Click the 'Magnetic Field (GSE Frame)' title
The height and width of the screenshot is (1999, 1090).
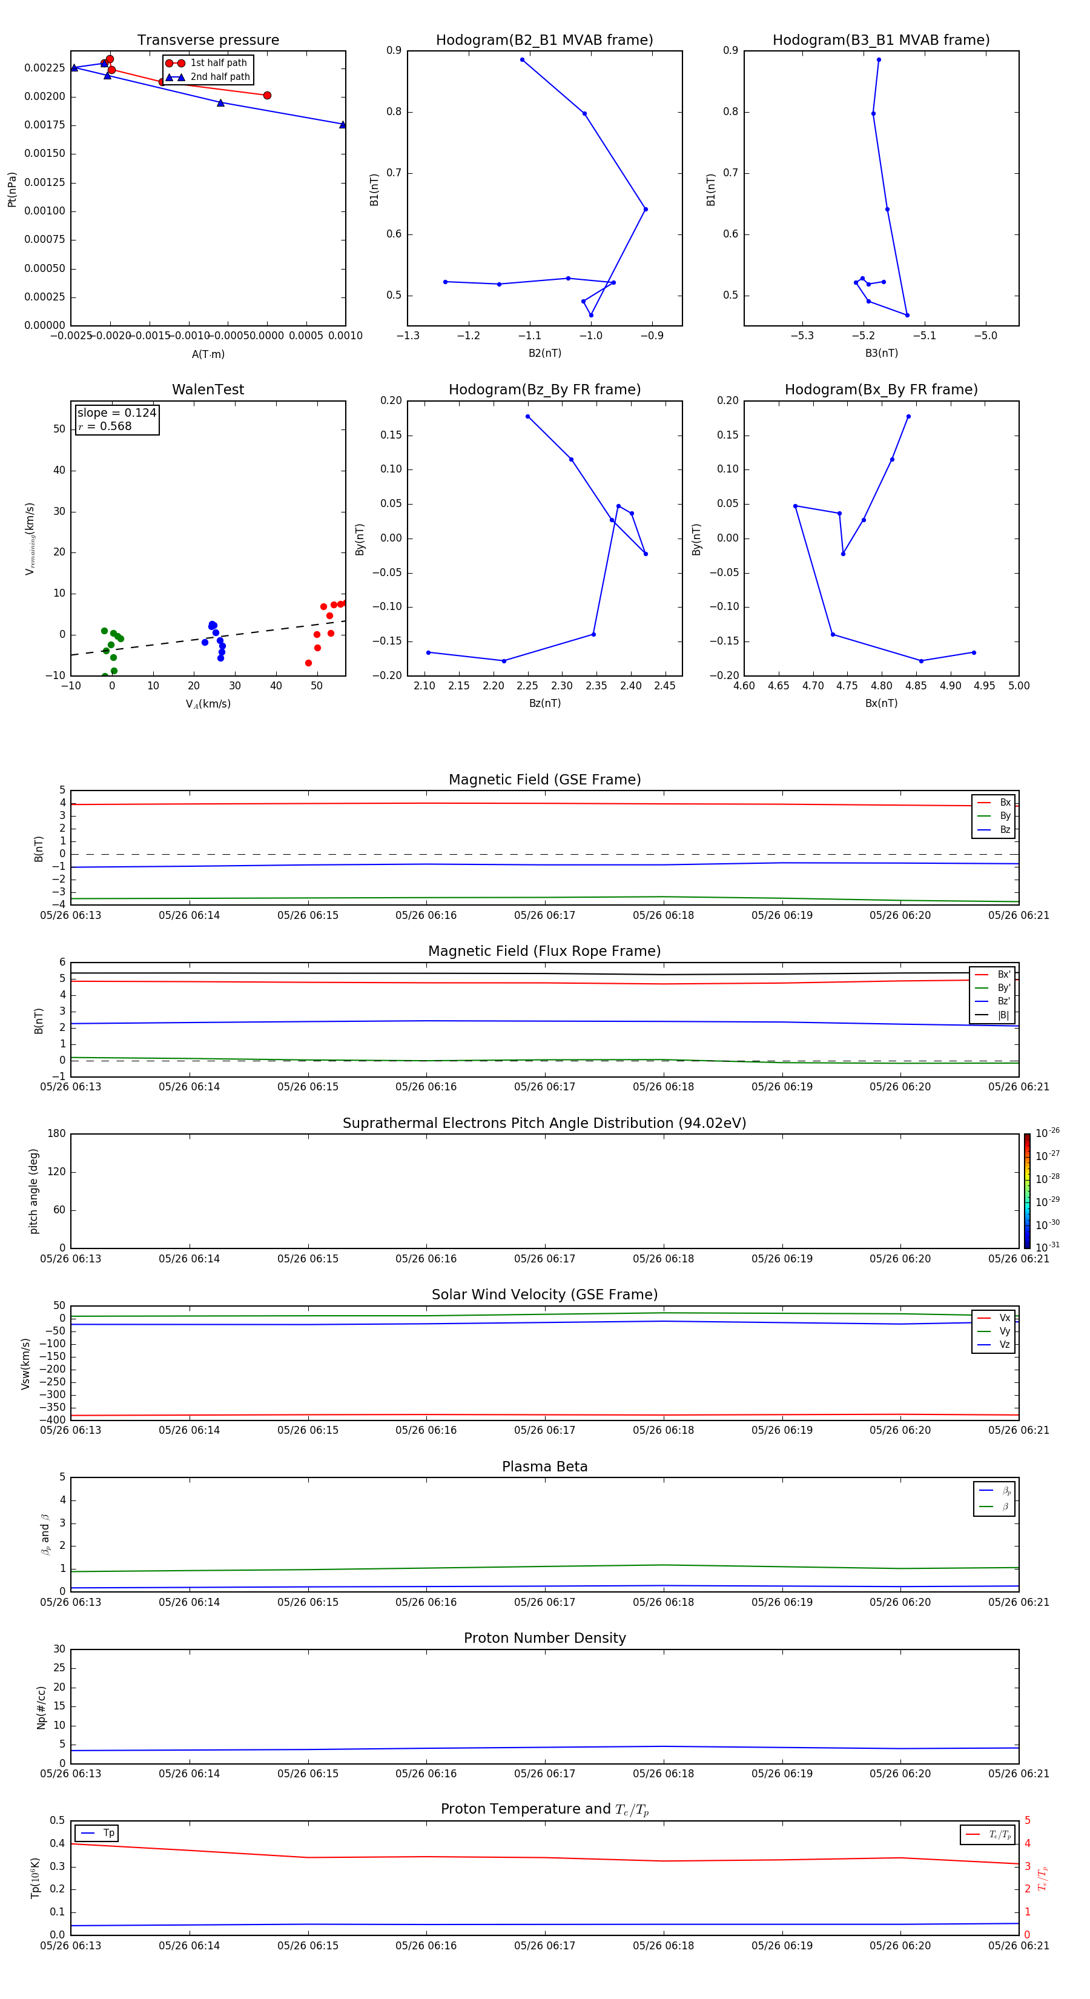click(544, 780)
